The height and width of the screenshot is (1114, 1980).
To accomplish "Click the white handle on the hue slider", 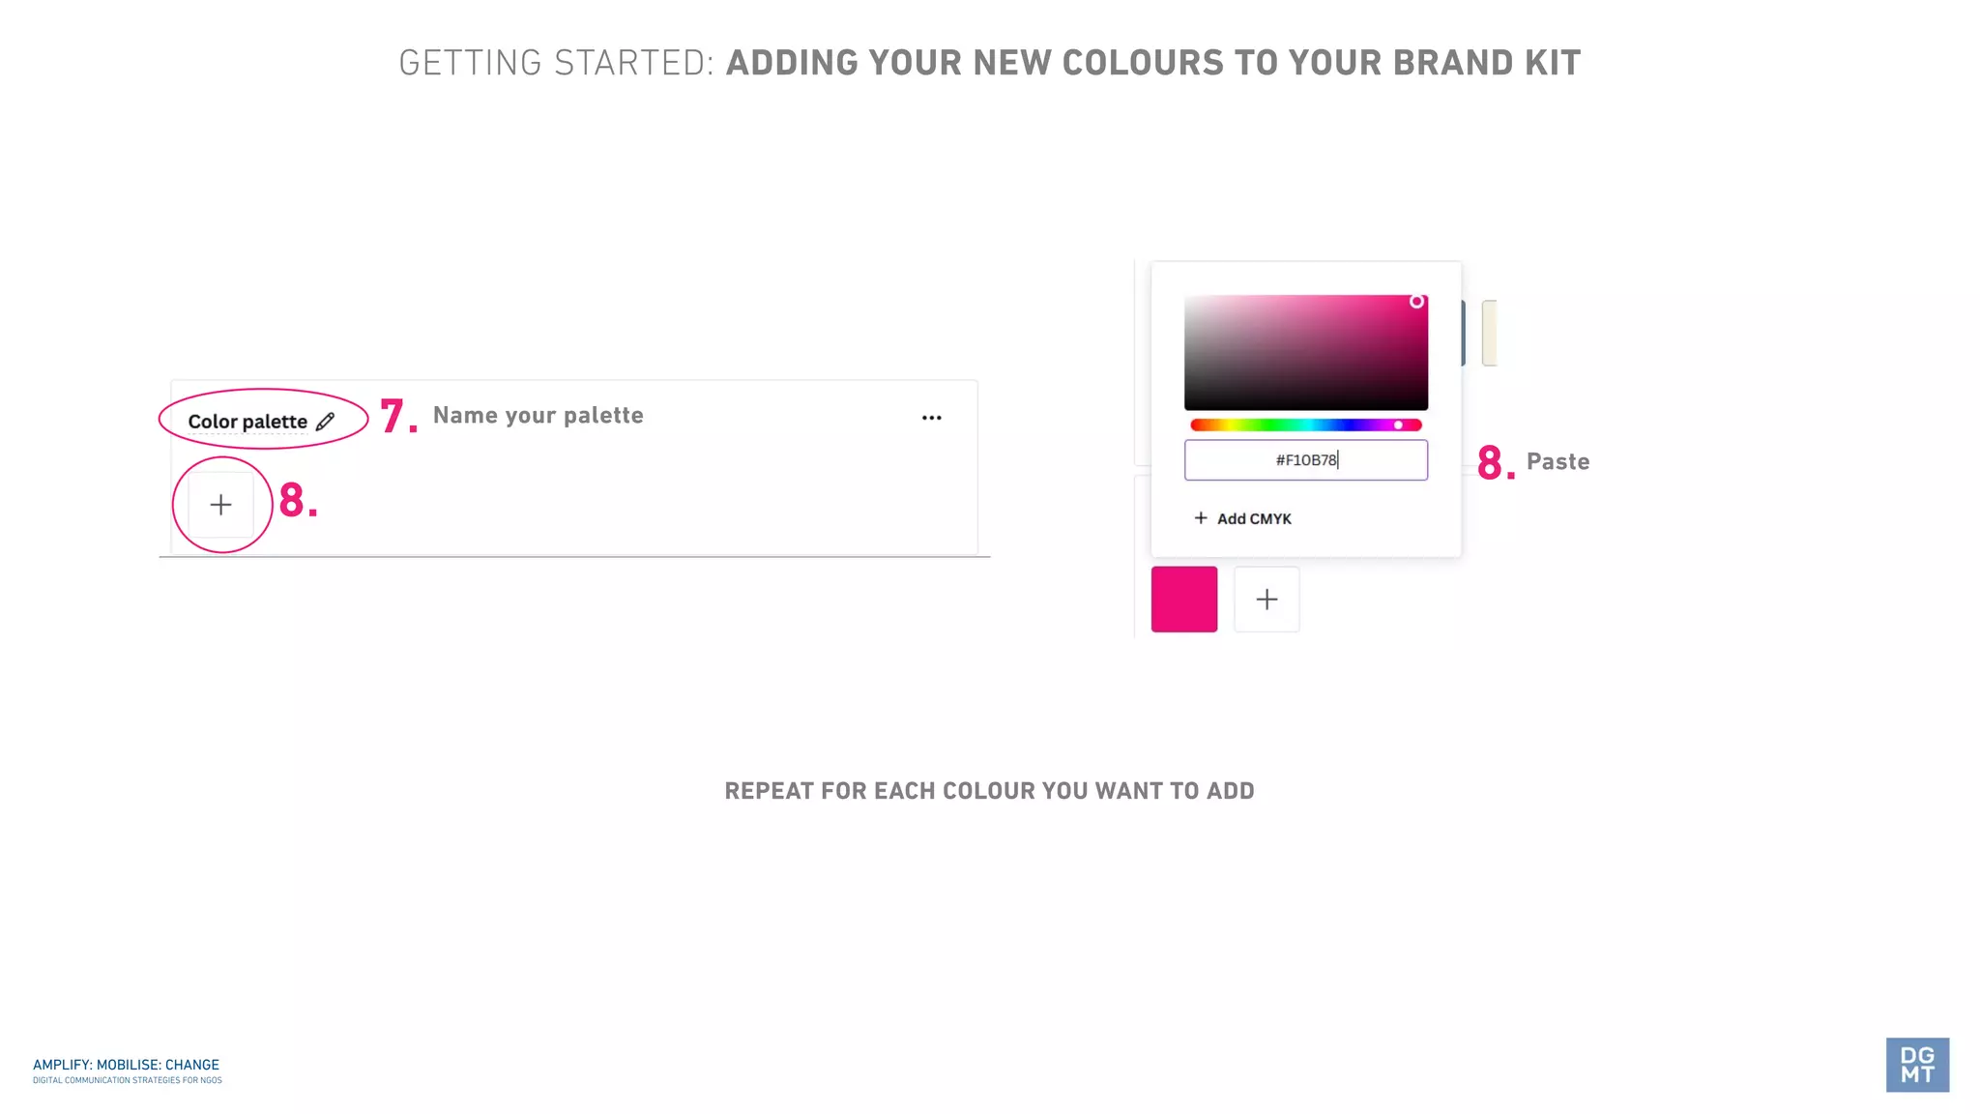I will coord(1398,425).
